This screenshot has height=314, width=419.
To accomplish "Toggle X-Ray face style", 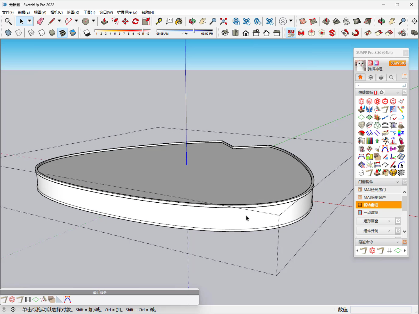I will click(x=8, y=33).
